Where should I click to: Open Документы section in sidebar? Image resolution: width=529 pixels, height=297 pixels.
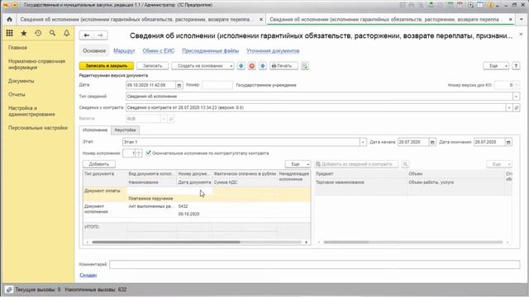21,81
